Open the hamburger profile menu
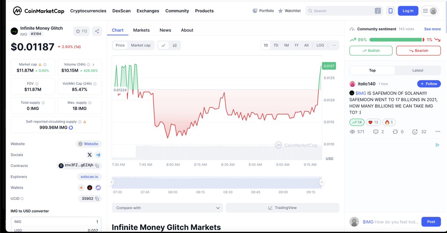 [429, 11]
